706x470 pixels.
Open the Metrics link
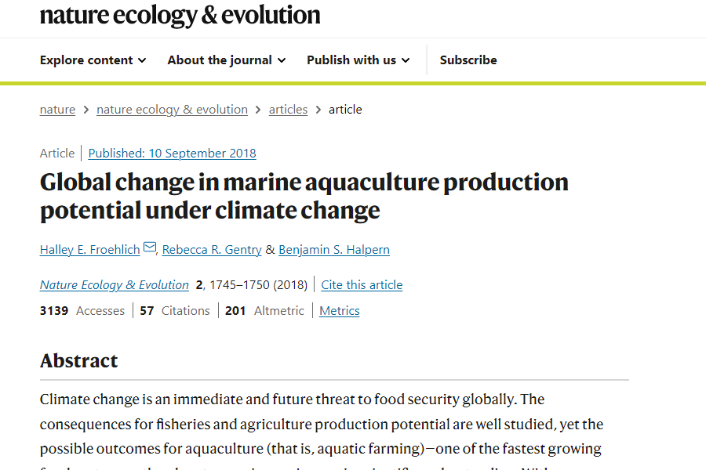[x=340, y=311]
